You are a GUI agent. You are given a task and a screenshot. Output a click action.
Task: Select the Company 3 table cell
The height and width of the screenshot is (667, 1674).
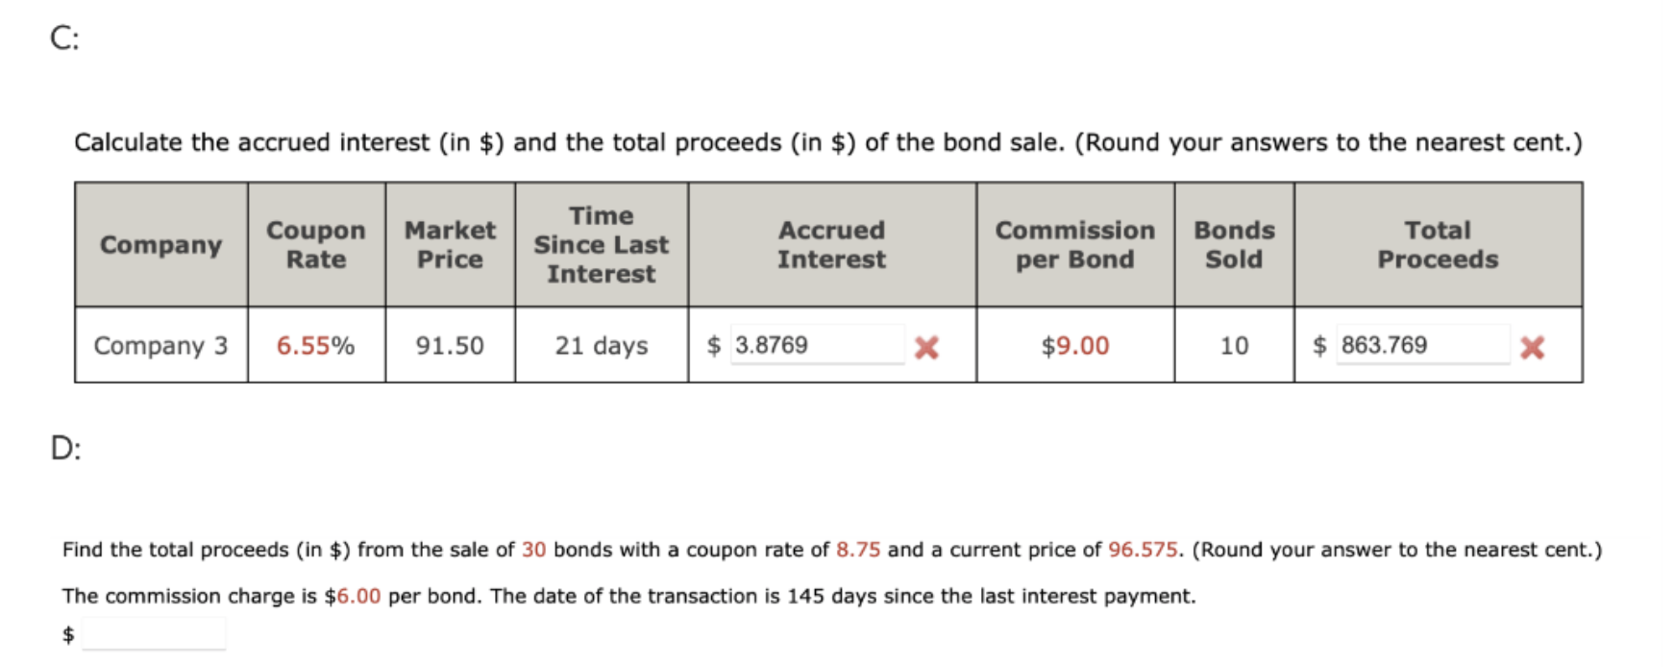click(x=160, y=346)
